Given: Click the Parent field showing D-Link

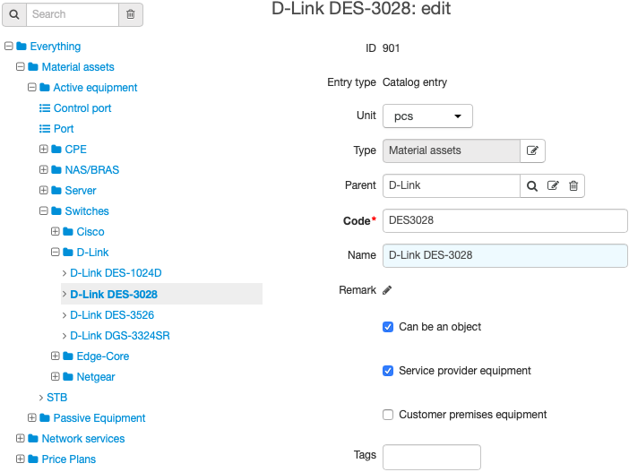Looking at the screenshot, I should pyautogui.click(x=452, y=185).
